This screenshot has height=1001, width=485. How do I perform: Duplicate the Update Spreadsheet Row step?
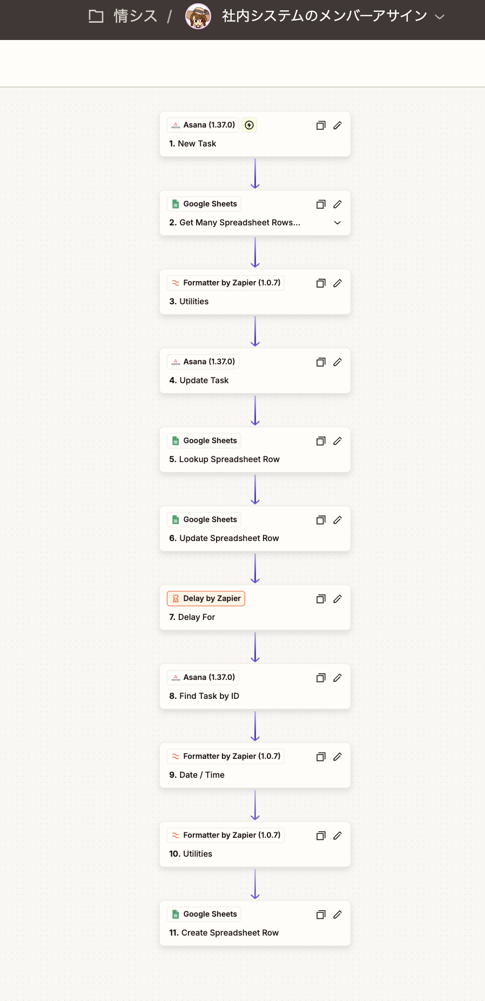point(321,520)
